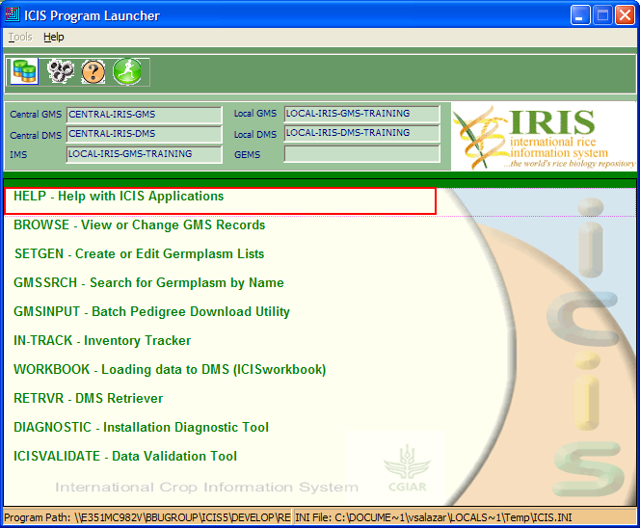Click the Central GMS field CENTRAL-IRIS-GMS
This screenshot has height=528, width=640.
[144, 115]
